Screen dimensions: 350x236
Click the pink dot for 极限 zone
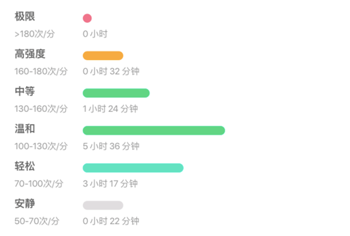tap(87, 18)
